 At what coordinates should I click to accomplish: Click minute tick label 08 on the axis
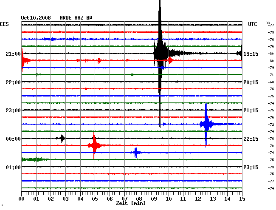(x=139, y=199)
